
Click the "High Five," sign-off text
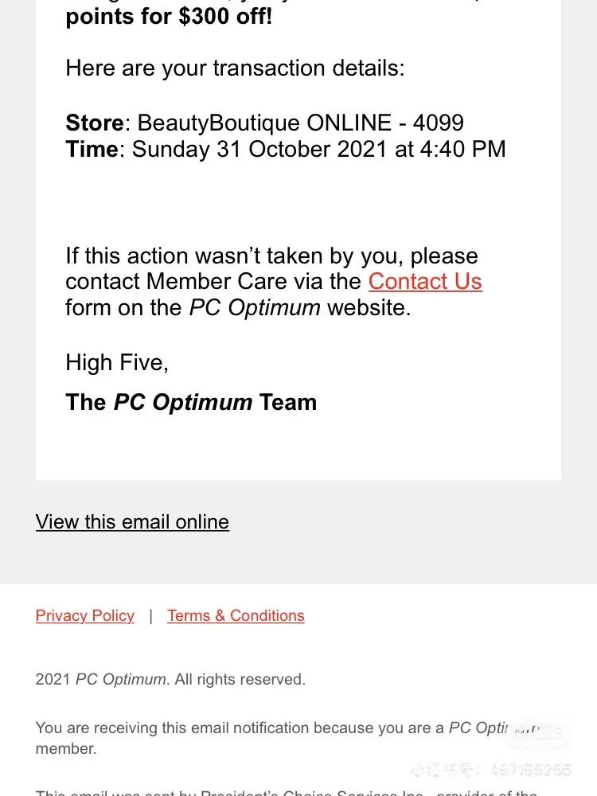click(x=116, y=363)
